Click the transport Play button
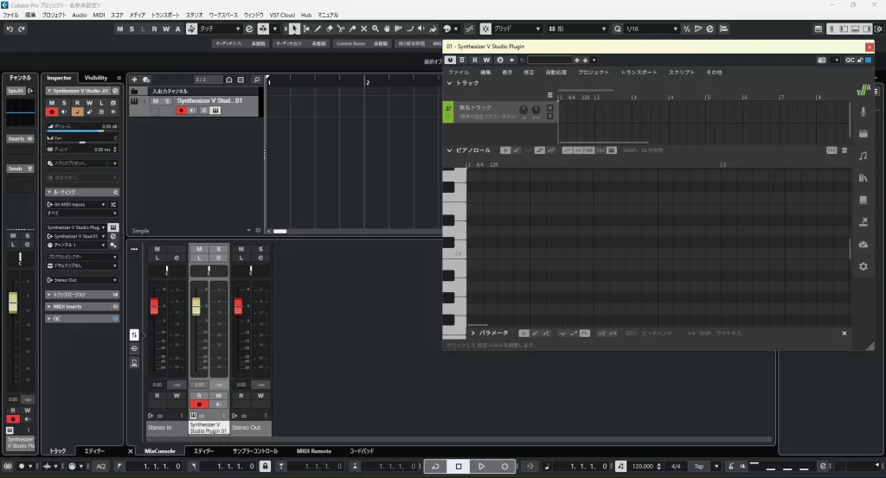The width and height of the screenshot is (886, 478). (x=481, y=466)
